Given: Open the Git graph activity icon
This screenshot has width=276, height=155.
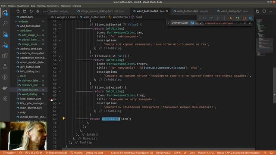Looking at the screenshot, I should tap(5, 77).
